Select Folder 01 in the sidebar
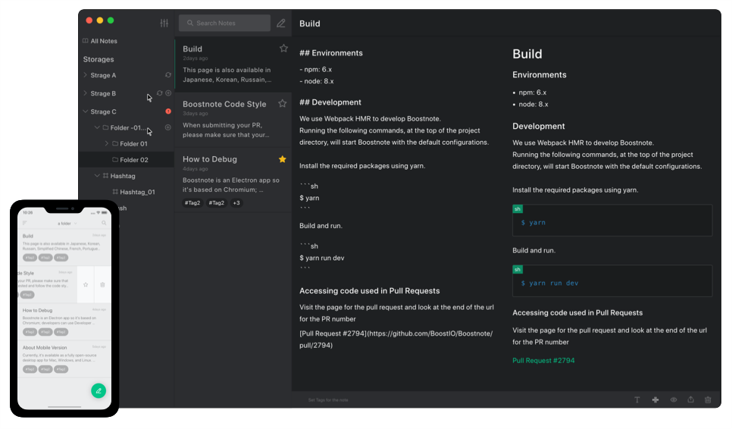Viewport: 732px width, 429px height. 133,144
